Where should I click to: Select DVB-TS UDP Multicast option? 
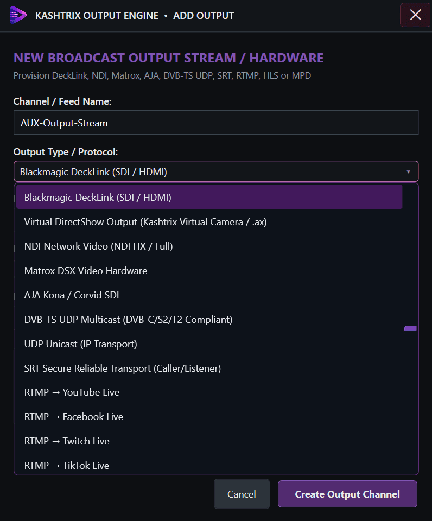point(209,319)
